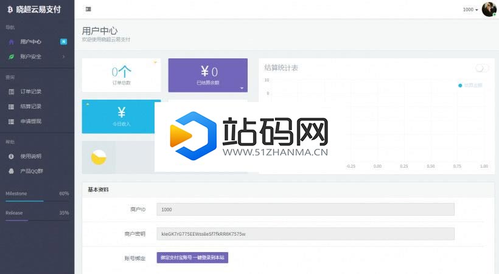
Task: Click the 订单记录 list icon
Action: click(x=12, y=92)
